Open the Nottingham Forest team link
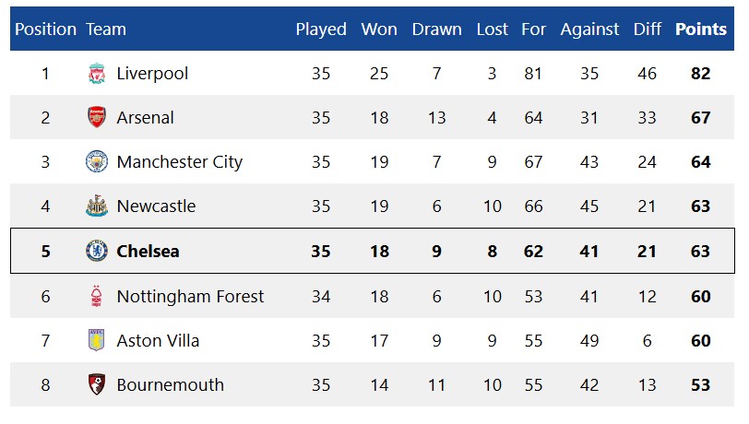 190,297
